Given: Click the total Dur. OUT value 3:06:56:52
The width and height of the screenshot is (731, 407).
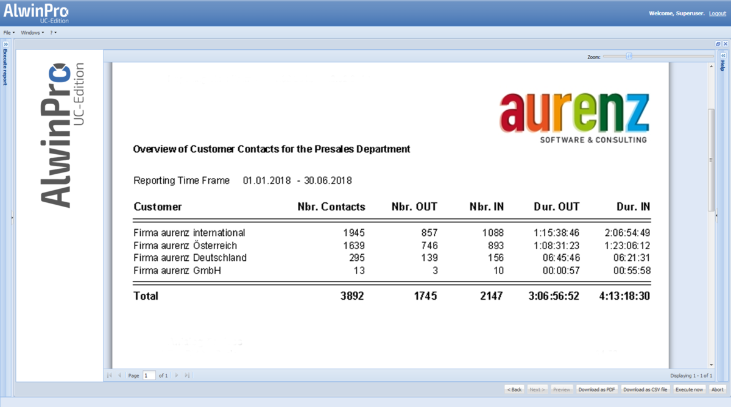Looking at the screenshot, I should [554, 296].
